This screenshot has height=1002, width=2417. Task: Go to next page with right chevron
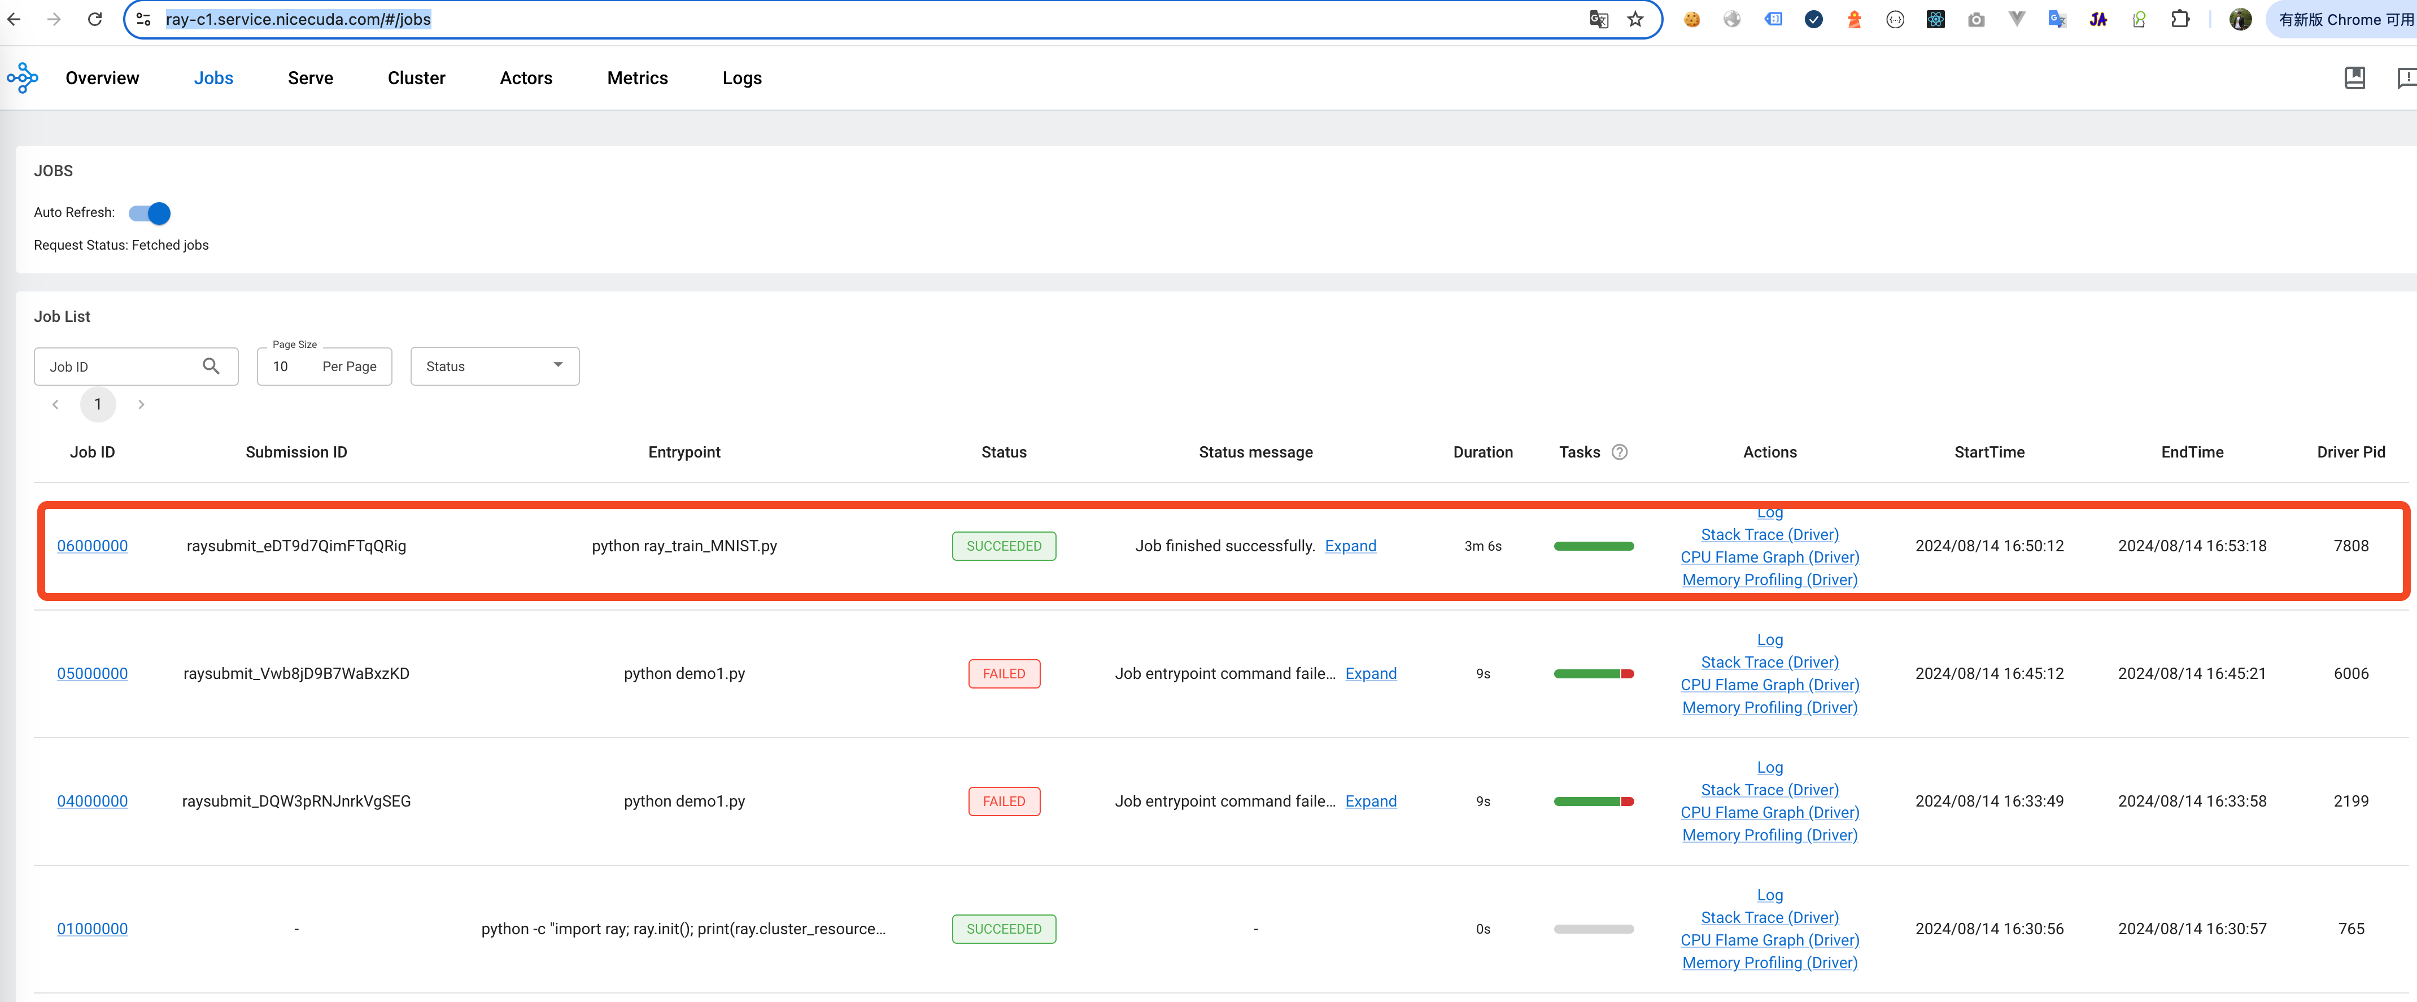coord(141,404)
